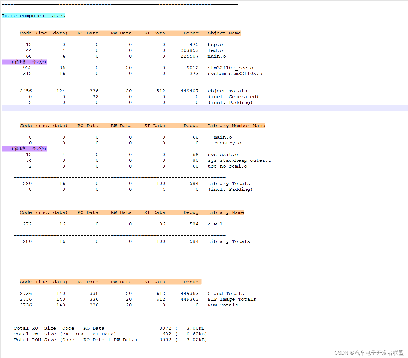The image size is (408, 358).
Task: Click the 'Object Name' column header
Action: [224, 33]
